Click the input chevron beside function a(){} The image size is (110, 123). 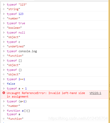[x=4, y=111]
